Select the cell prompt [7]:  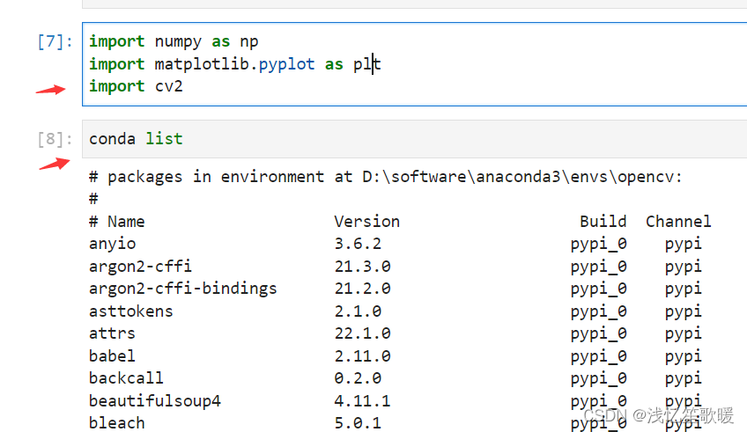pyautogui.click(x=55, y=42)
